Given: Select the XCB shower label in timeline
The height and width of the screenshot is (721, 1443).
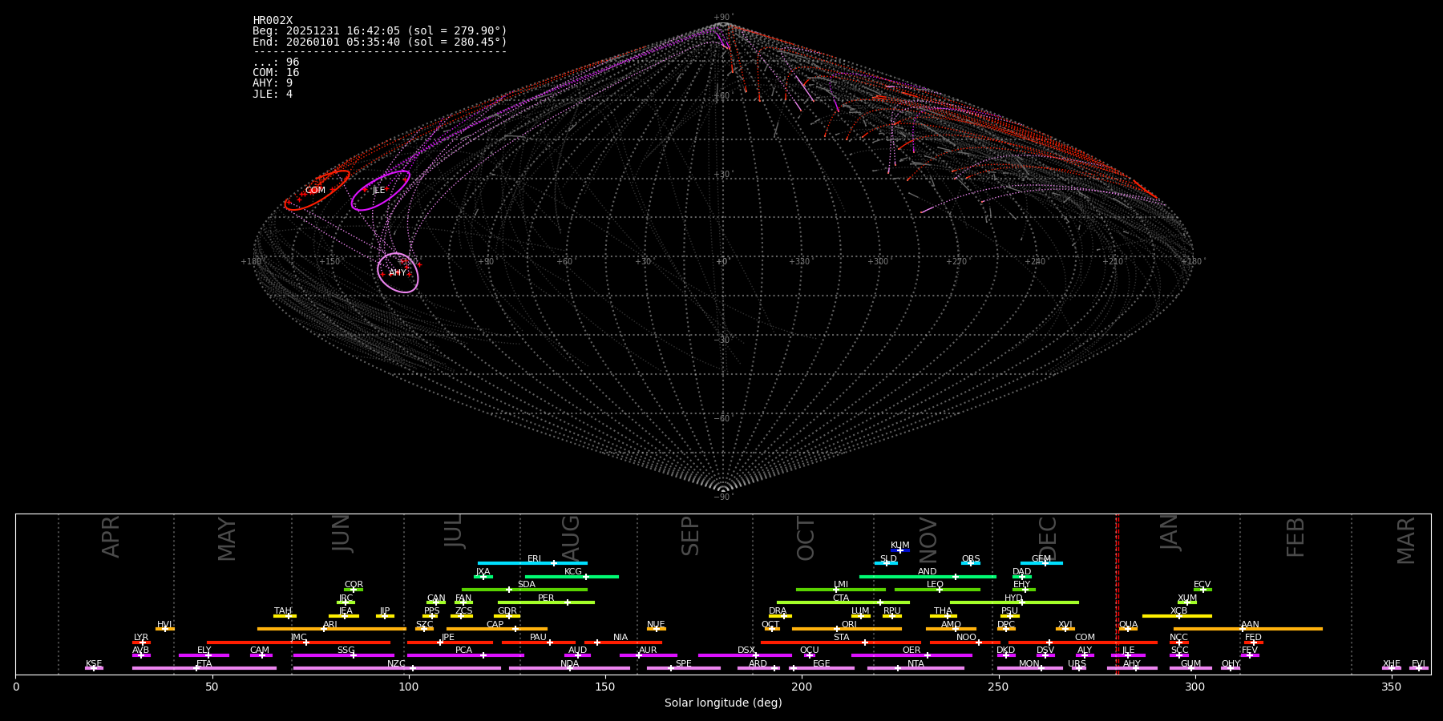Looking at the screenshot, I should click(1178, 610).
